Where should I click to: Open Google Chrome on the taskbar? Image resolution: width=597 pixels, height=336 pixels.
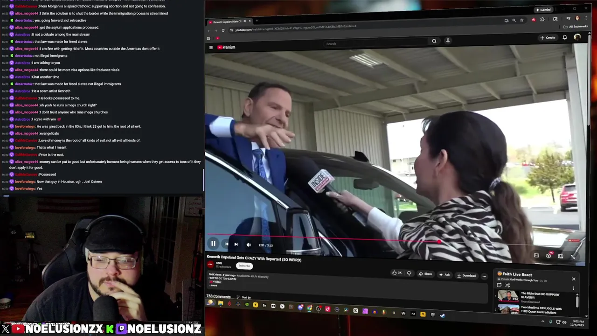(x=309, y=308)
